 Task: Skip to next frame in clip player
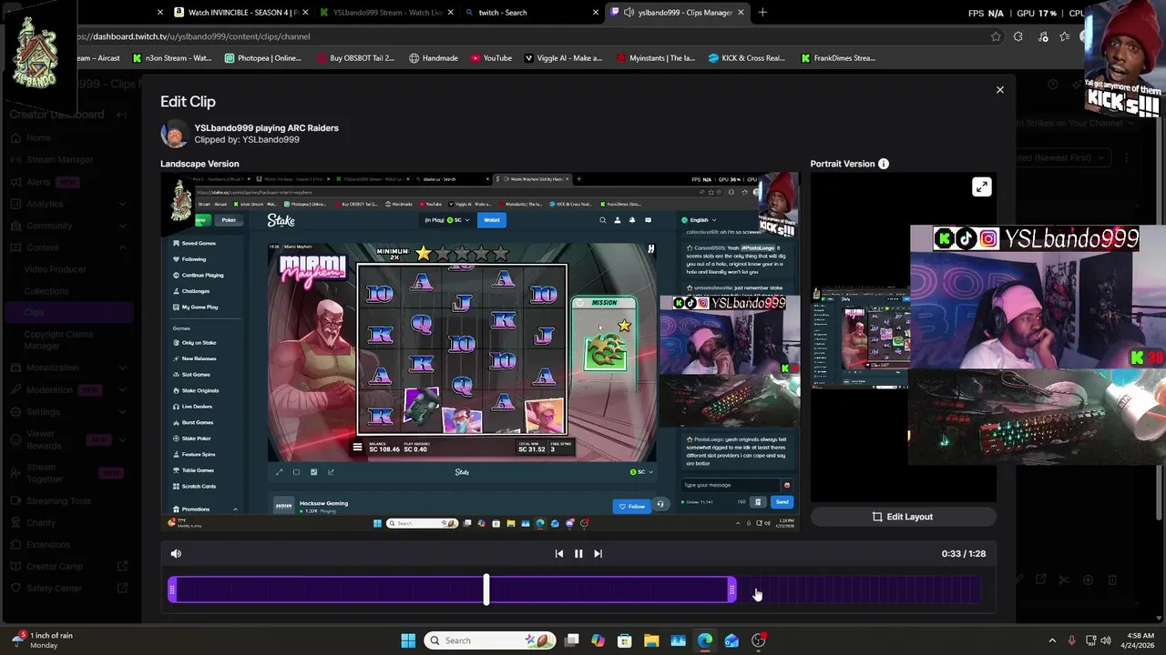(x=598, y=553)
